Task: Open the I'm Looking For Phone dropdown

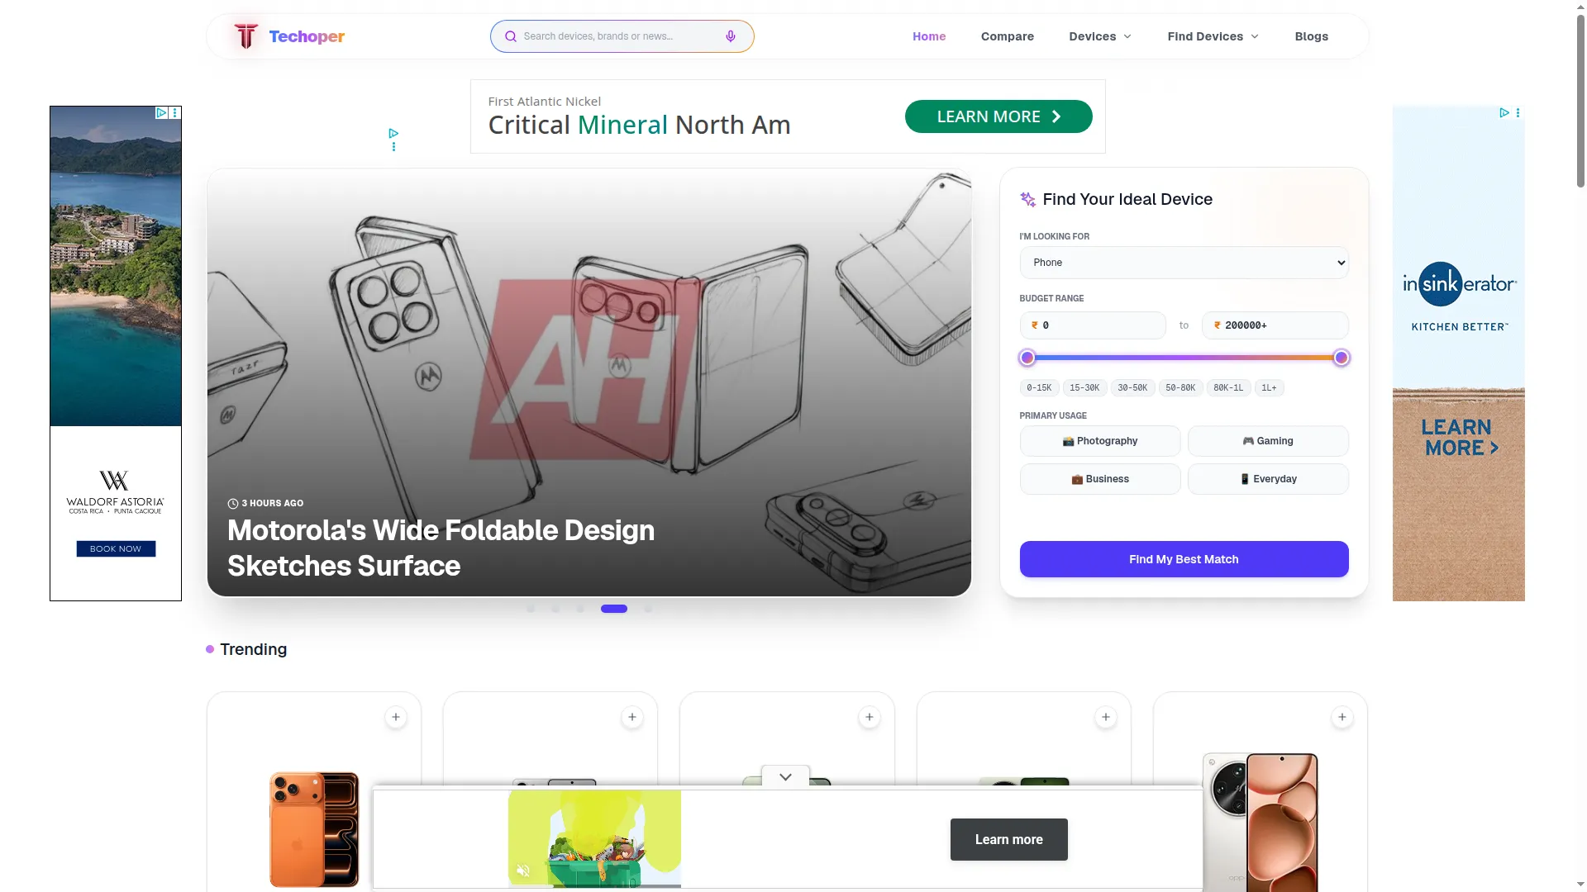Action: coord(1184,263)
